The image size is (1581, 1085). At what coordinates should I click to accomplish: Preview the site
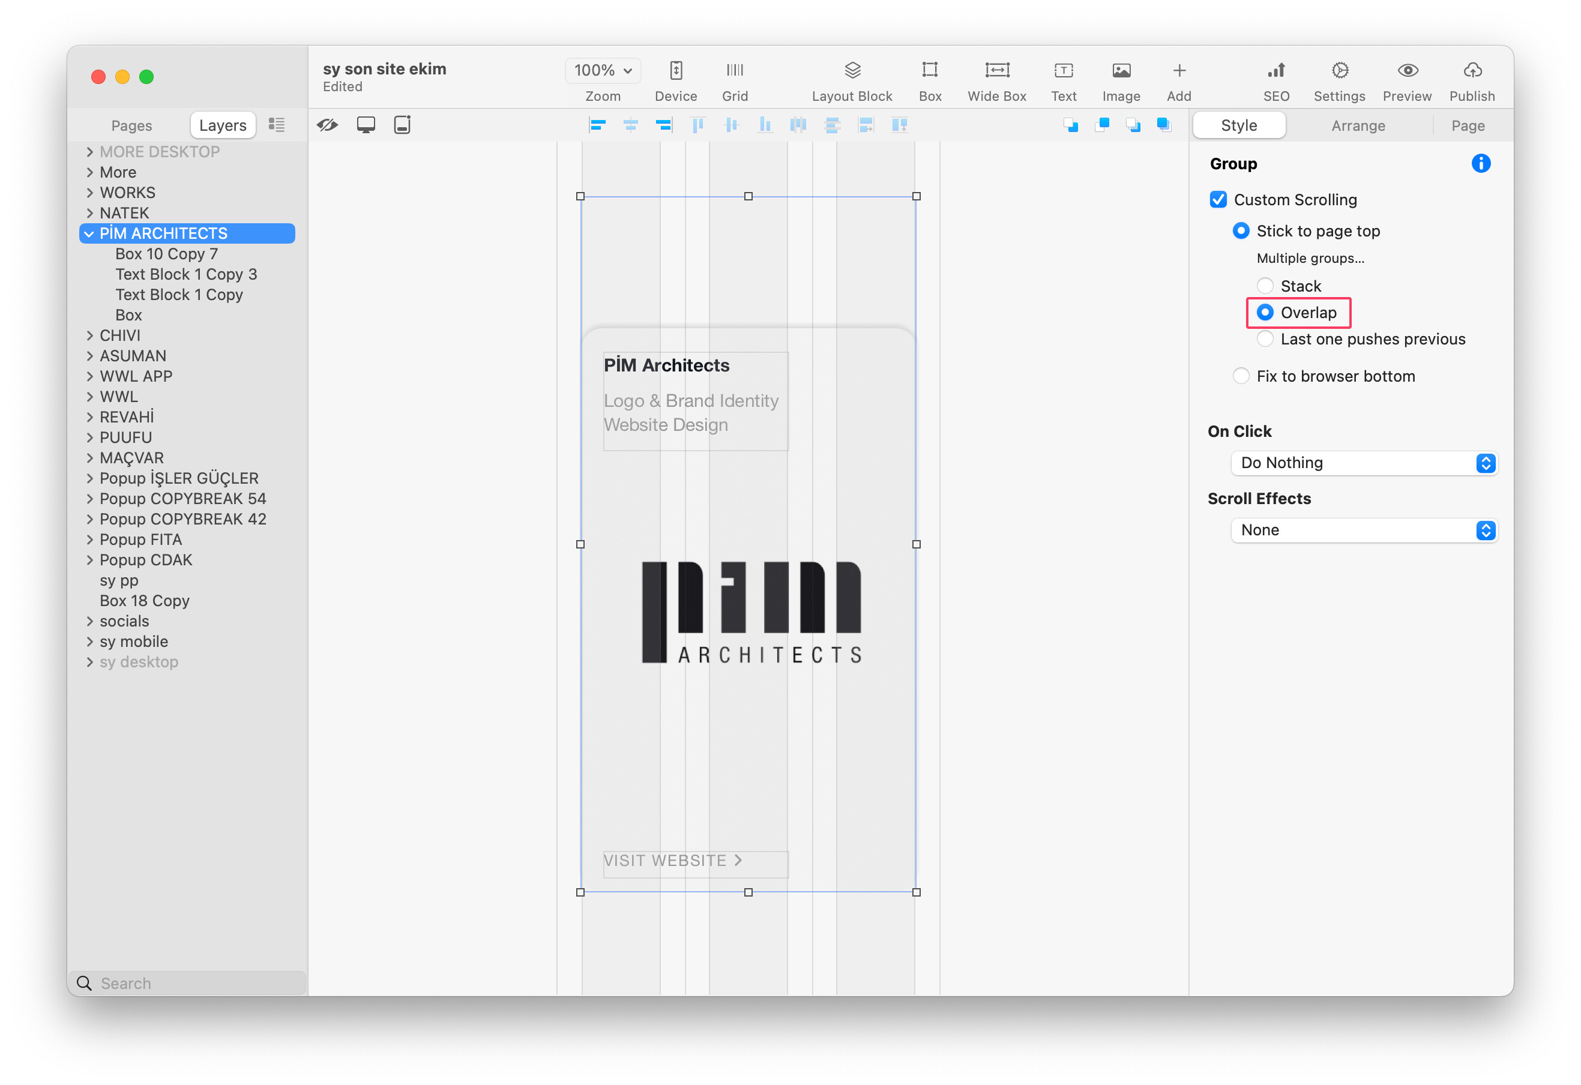point(1407,70)
